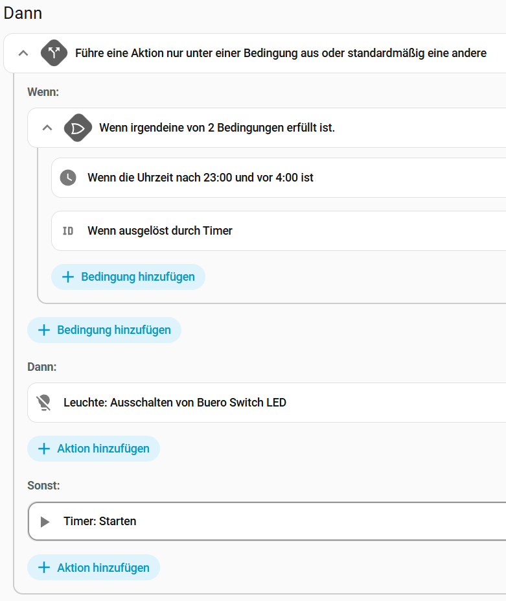The image size is (506, 601).
Task: Click the choose-action branching diamond icon
Action: (54, 53)
